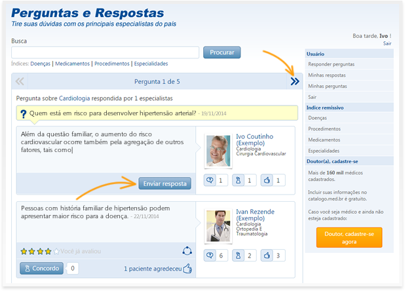Click Ivan Rezende's answers count icon
The width and height of the screenshot is (405, 291).
coord(210,255)
